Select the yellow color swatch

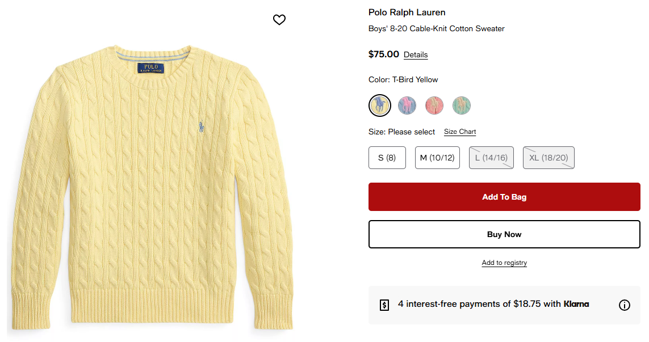coord(379,105)
